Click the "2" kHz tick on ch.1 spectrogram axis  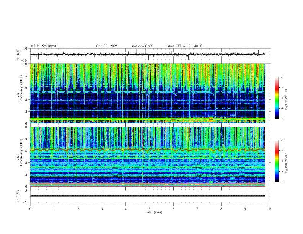(26, 112)
